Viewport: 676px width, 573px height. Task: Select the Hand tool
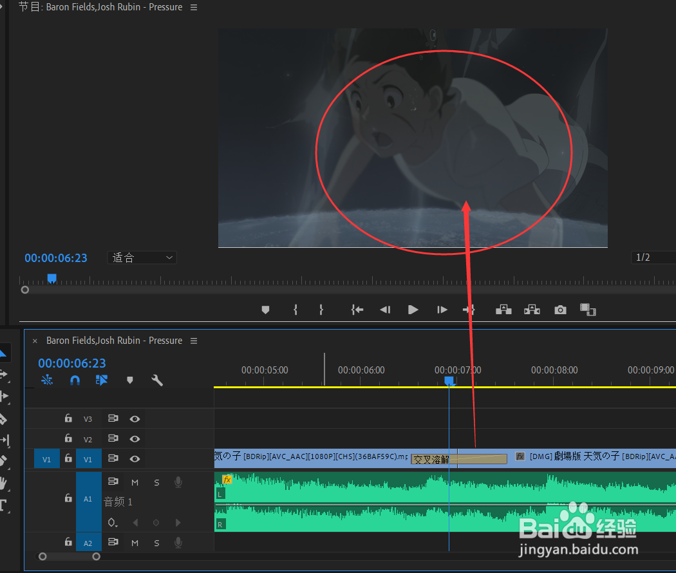point(3,483)
